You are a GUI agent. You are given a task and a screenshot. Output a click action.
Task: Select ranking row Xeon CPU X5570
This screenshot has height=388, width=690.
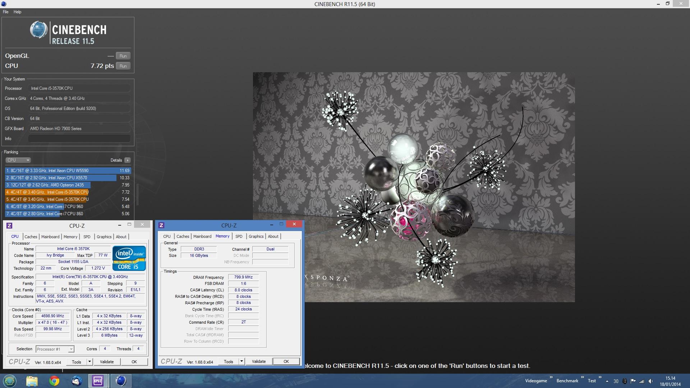coord(68,178)
